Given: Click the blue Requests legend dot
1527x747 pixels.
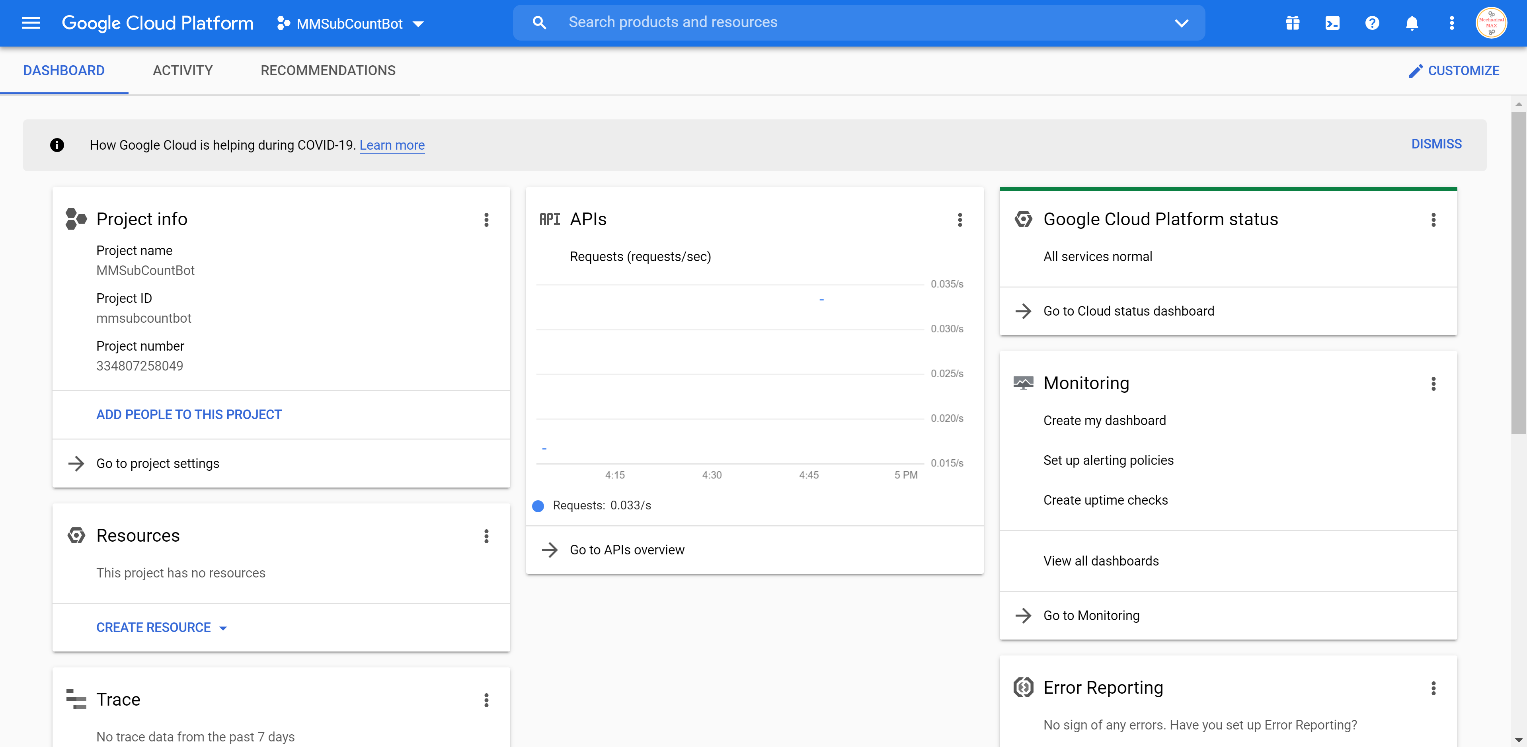Looking at the screenshot, I should tap(538, 506).
